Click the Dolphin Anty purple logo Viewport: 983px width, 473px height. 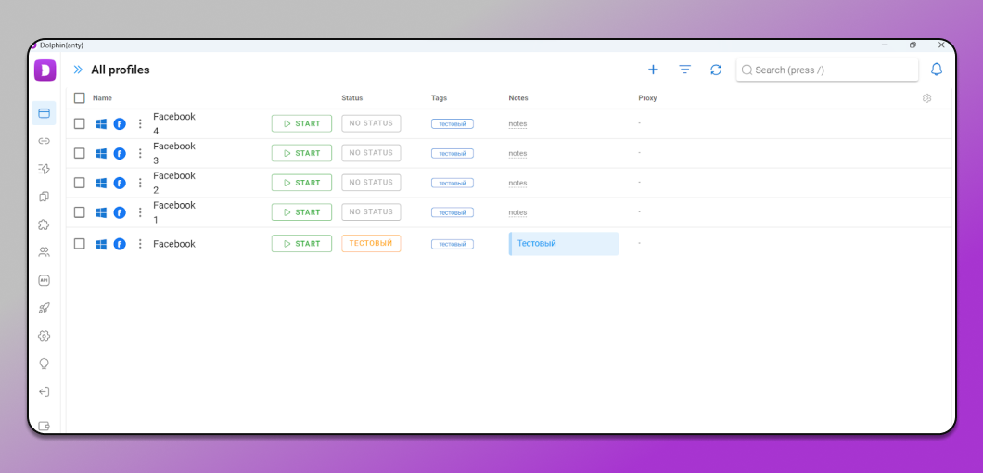(45, 70)
